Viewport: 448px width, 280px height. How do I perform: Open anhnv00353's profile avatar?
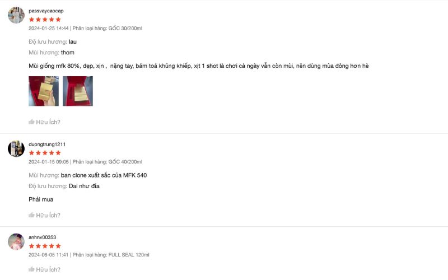tap(16, 242)
